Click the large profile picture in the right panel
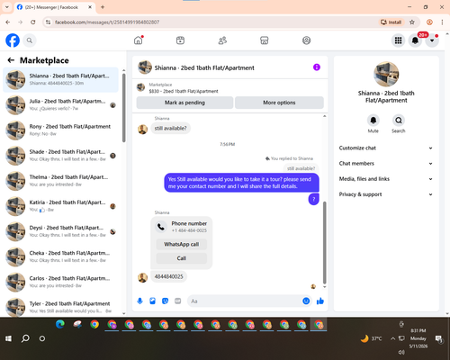The height and width of the screenshot is (360, 450). tap(386, 74)
